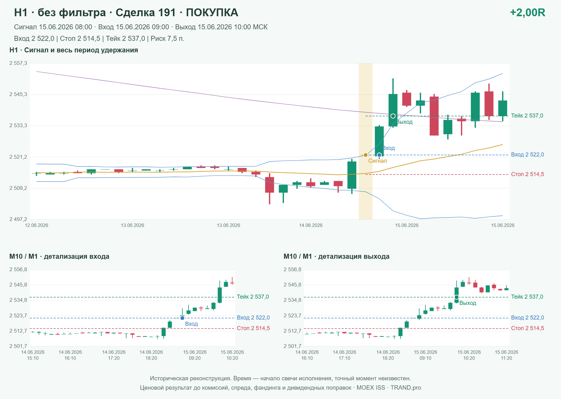The image size is (561, 399).
Task: Click the '2 521,2' price axis label
Action: (18, 157)
